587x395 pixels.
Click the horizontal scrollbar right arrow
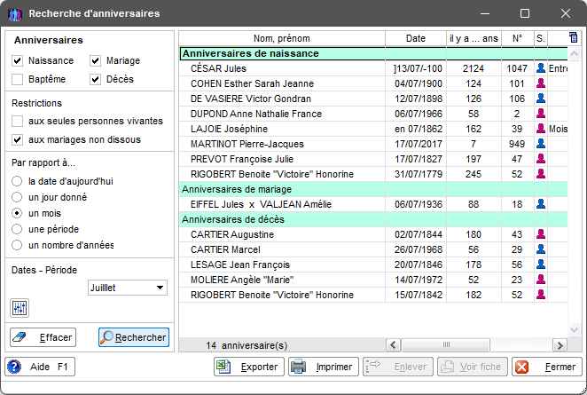560,344
